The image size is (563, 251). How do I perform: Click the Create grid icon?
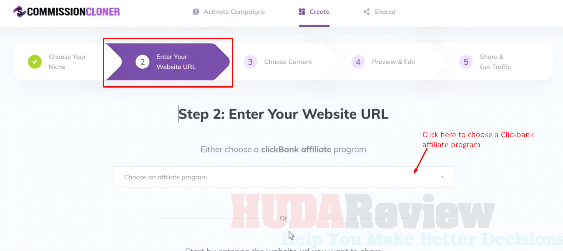(302, 12)
